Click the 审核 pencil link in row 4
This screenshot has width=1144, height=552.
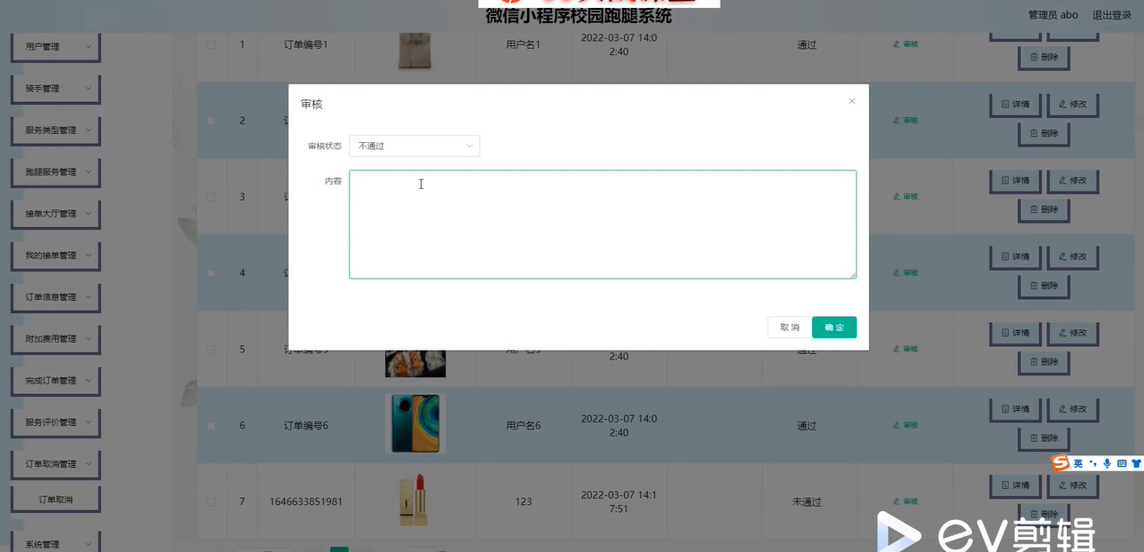coord(905,272)
